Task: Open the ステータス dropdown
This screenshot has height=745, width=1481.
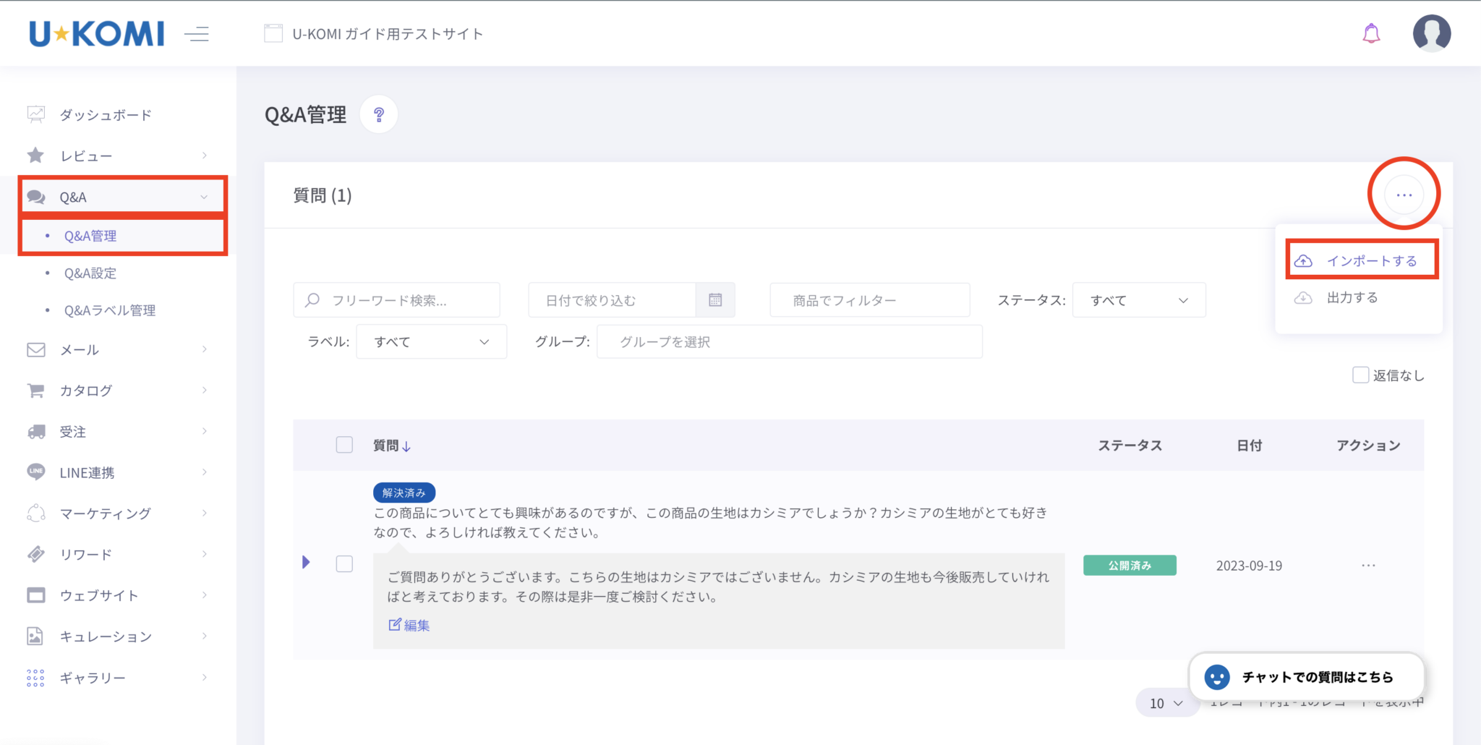Action: pyautogui.click(x=1138, y=300)
